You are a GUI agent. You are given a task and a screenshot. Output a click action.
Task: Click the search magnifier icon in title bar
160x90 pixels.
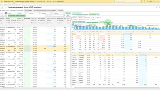pyautogui.click(x=114, y=1)
